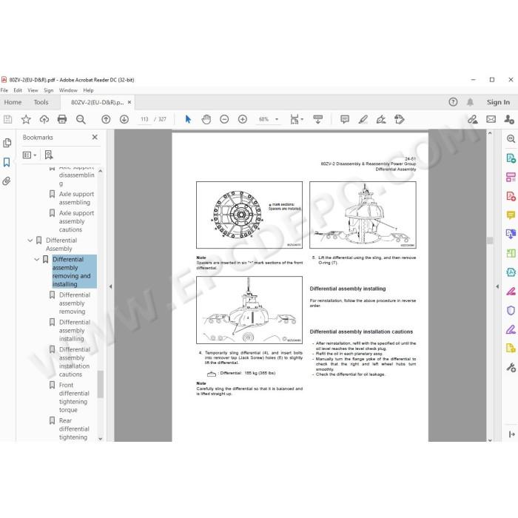Select the Axle support assembling bookmark

click(x=76, y=198)
